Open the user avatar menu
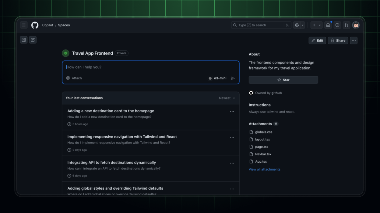380x213 pixels. [356, 25]
